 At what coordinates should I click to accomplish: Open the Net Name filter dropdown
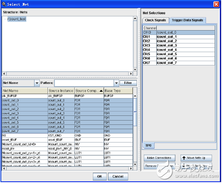tap(37, 83)
